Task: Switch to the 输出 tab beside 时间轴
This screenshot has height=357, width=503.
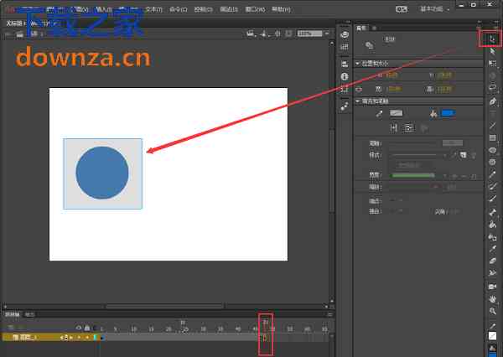Action: tap(29, 314)
